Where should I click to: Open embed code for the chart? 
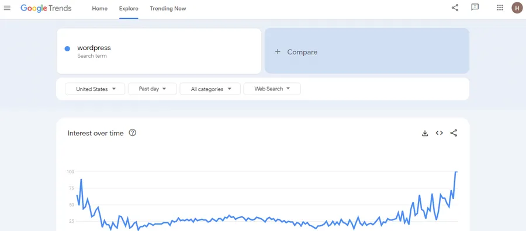[439, 133]
